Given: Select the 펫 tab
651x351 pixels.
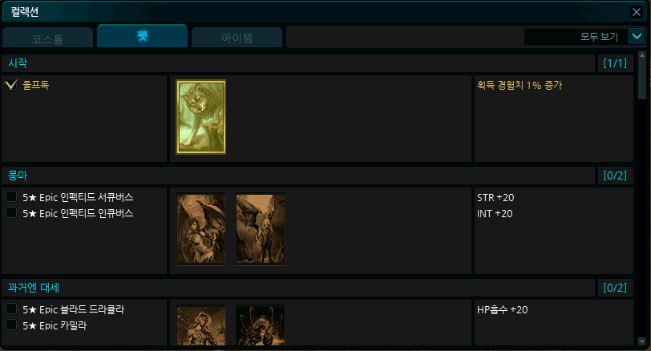Looking at the screenshot, I should pyautogui.click(x=143, y=36).
